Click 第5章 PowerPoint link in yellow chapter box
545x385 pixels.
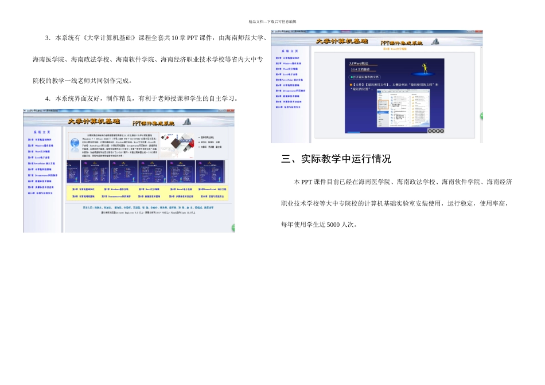pos(212,189)
